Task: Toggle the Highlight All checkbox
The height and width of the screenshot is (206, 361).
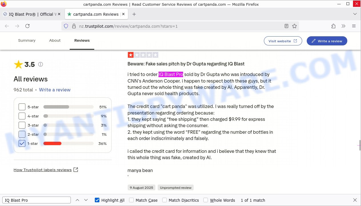Action: click(97, 200)
